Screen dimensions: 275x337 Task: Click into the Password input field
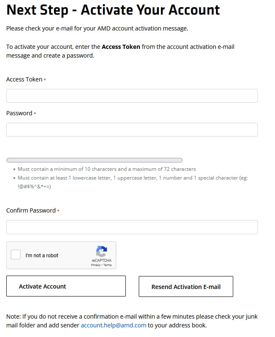132,129
